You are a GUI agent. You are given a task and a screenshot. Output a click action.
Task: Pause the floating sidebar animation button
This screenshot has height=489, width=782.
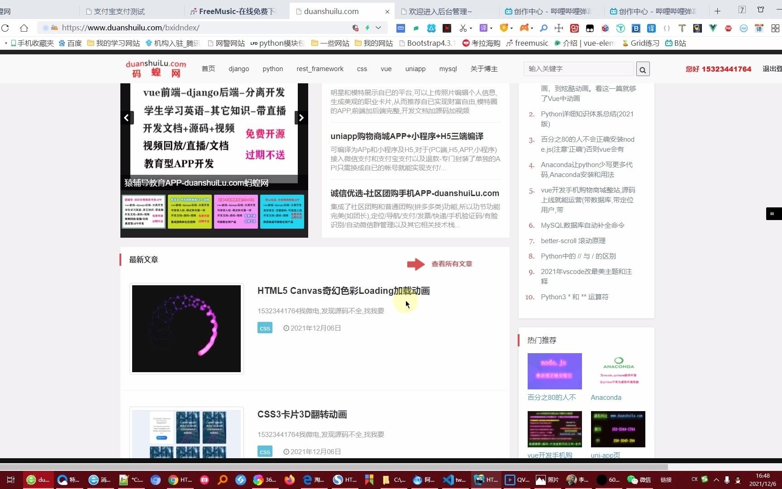(772, 214)
